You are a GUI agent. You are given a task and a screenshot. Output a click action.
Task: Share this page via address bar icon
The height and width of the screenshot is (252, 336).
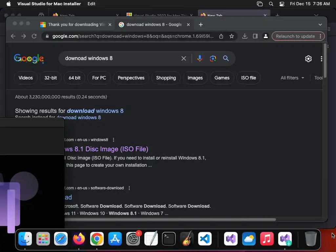pyautogui.click(x=221, y=36)
